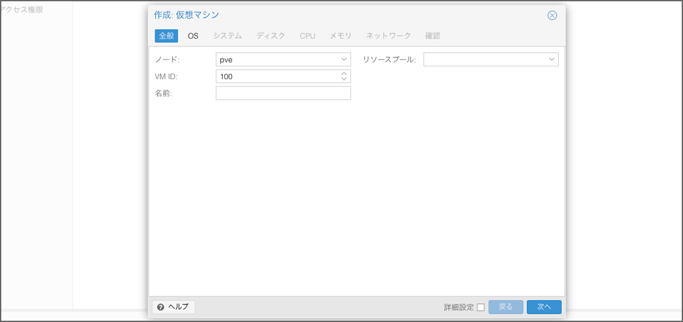Open the OS tab
Image resolution: width=683 pixels, height=322 pixels.
(193, 35)
